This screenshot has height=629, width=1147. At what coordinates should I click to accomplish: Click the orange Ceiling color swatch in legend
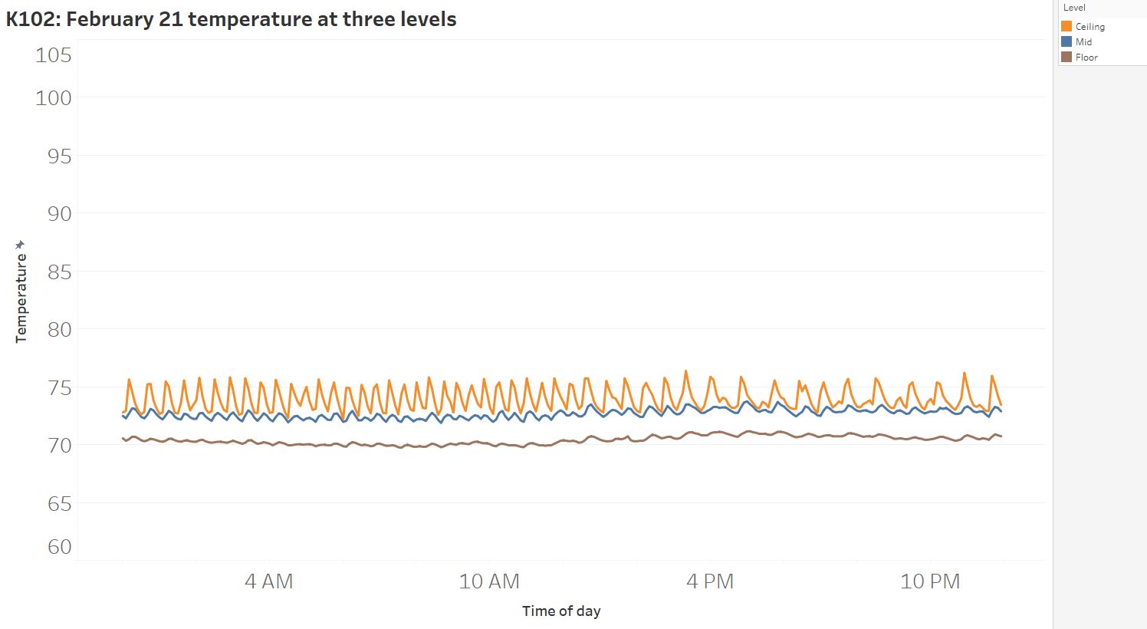[x=1066, y=27]
